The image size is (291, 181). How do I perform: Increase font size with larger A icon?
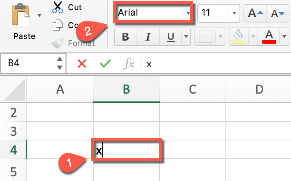[x=255, y=13]
